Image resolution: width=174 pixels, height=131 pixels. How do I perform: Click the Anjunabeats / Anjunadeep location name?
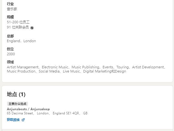28,109
